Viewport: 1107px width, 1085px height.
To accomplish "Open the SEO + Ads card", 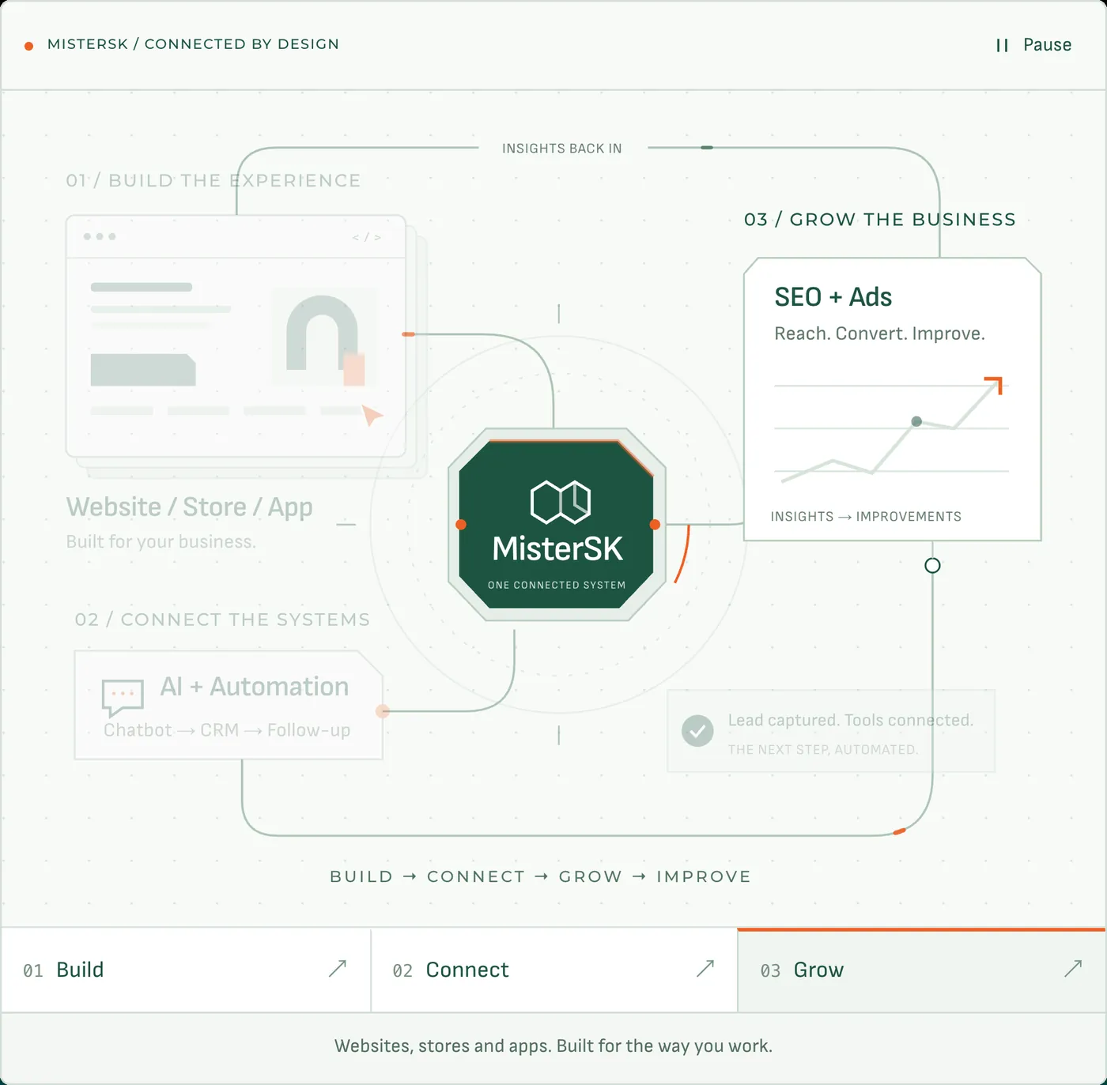I will click(x=892, y=399).
